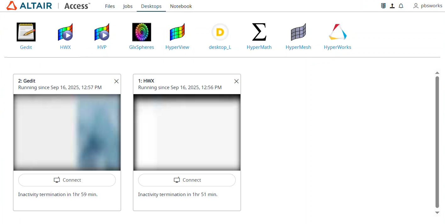Open the pbsworks user menu
445x224 pixels.
tap(428, 6)
